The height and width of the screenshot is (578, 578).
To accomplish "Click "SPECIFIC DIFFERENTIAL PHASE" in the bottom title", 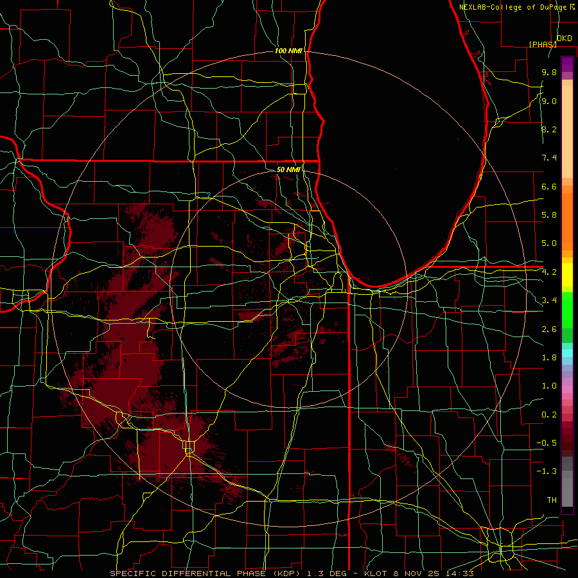I will (x=188, y=574).
